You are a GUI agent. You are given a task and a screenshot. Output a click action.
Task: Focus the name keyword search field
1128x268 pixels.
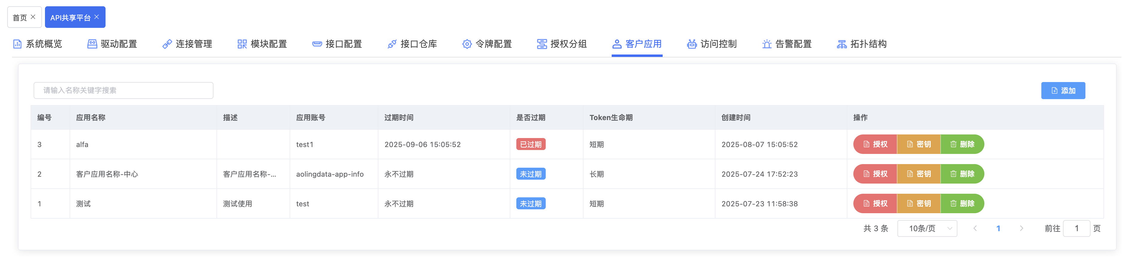(x=124, y=90)
